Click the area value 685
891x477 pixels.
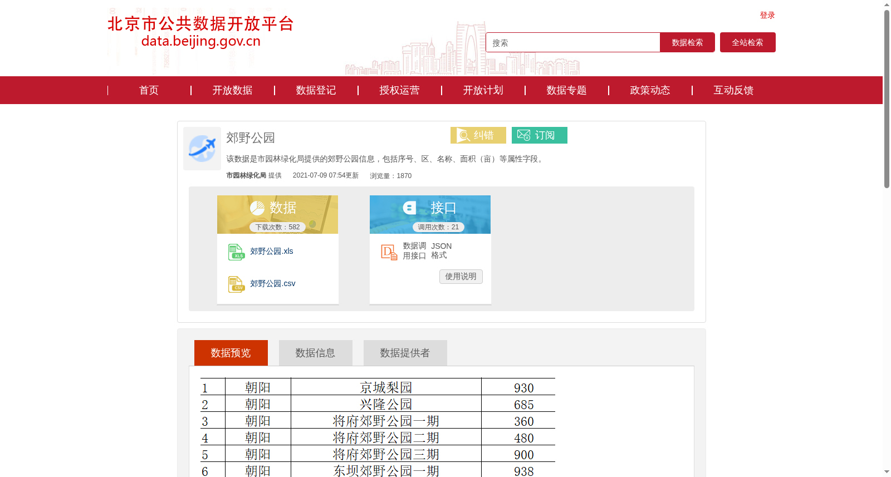[x=524, y=405]
